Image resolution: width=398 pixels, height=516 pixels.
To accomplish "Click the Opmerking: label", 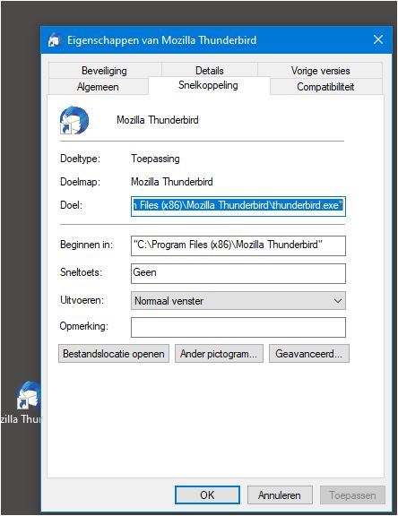I will point(84,326).
